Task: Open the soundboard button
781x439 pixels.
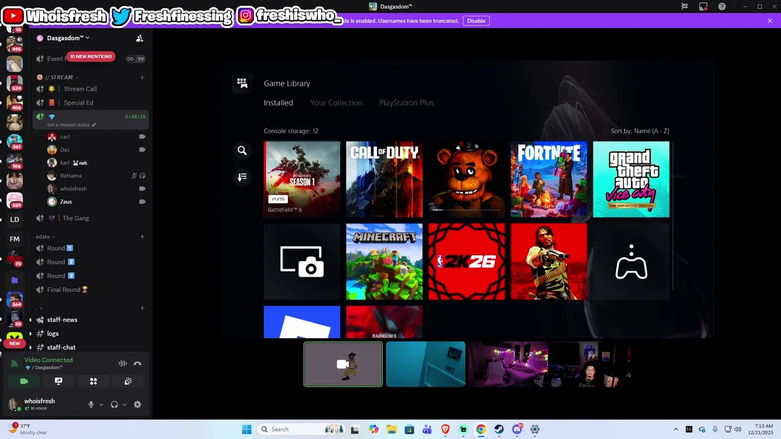Action: (128, 381)
